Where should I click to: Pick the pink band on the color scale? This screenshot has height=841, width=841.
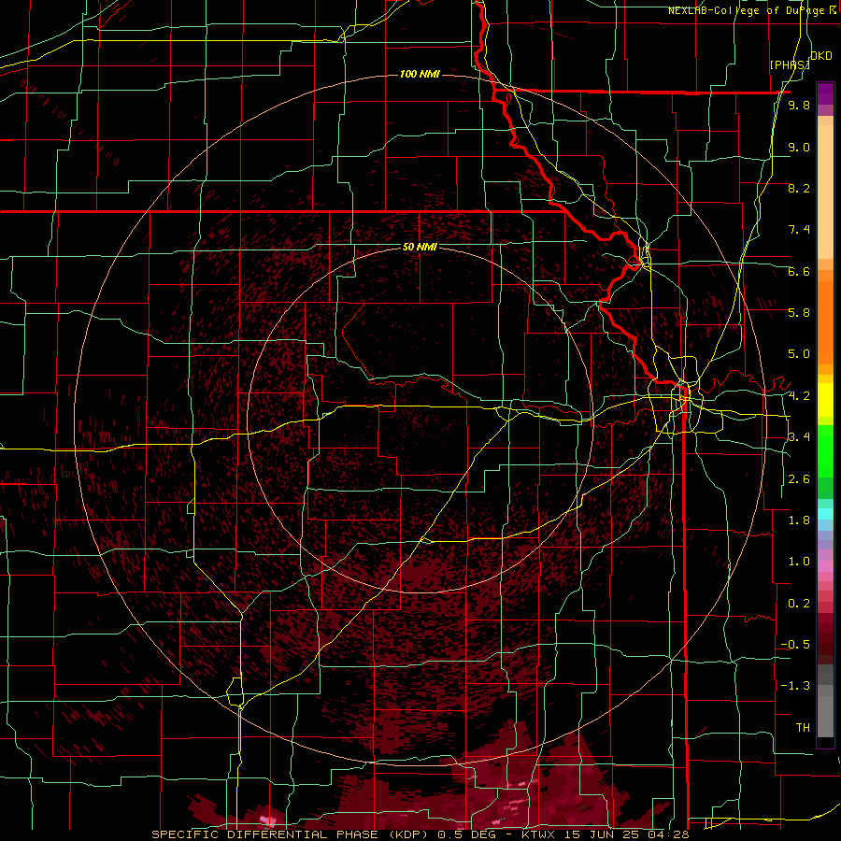(x=825, y=566)
